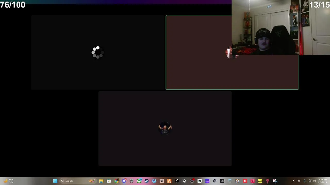Image resolution: width=330 pixels, height=185 pixels.
Task: Open File Explorer from the taskbar
Action: click(101, 181)
